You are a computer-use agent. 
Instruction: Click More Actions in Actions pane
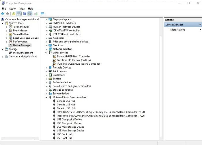click(x=178, y=30)
